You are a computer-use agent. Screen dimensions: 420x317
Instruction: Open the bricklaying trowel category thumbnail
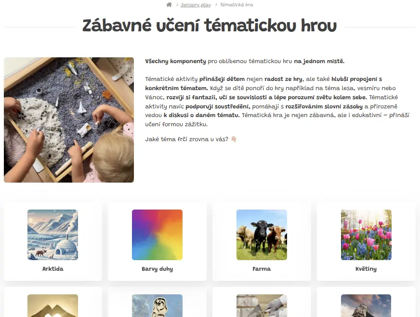[x=262, y=306]
